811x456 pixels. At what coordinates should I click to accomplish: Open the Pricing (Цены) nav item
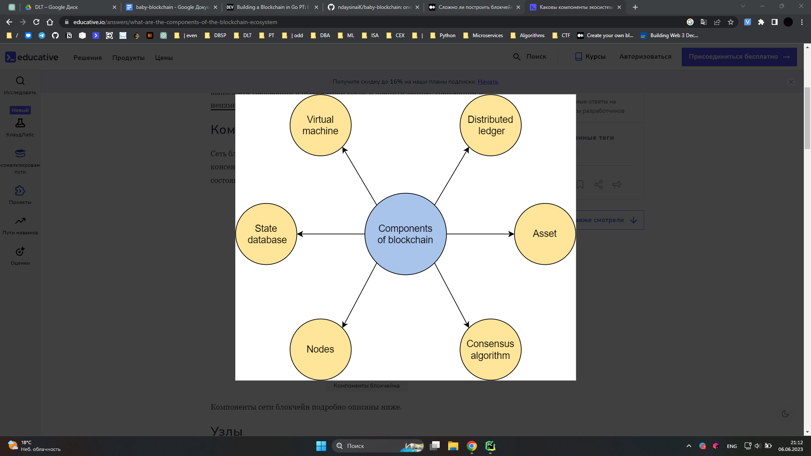[x=163, y=57]
